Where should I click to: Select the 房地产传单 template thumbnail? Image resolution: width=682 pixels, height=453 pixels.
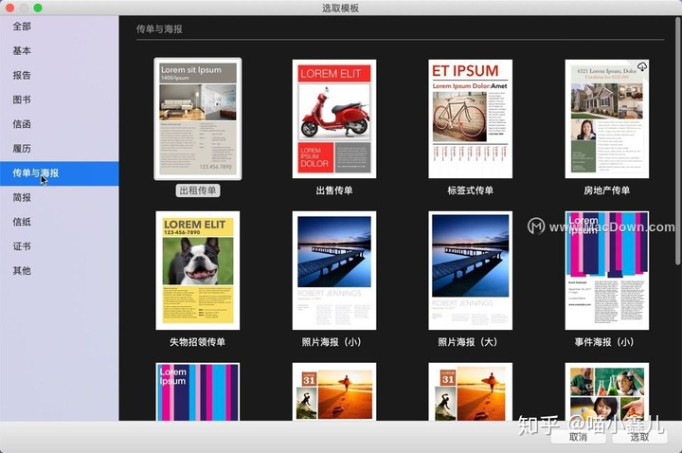pos(607,118)
